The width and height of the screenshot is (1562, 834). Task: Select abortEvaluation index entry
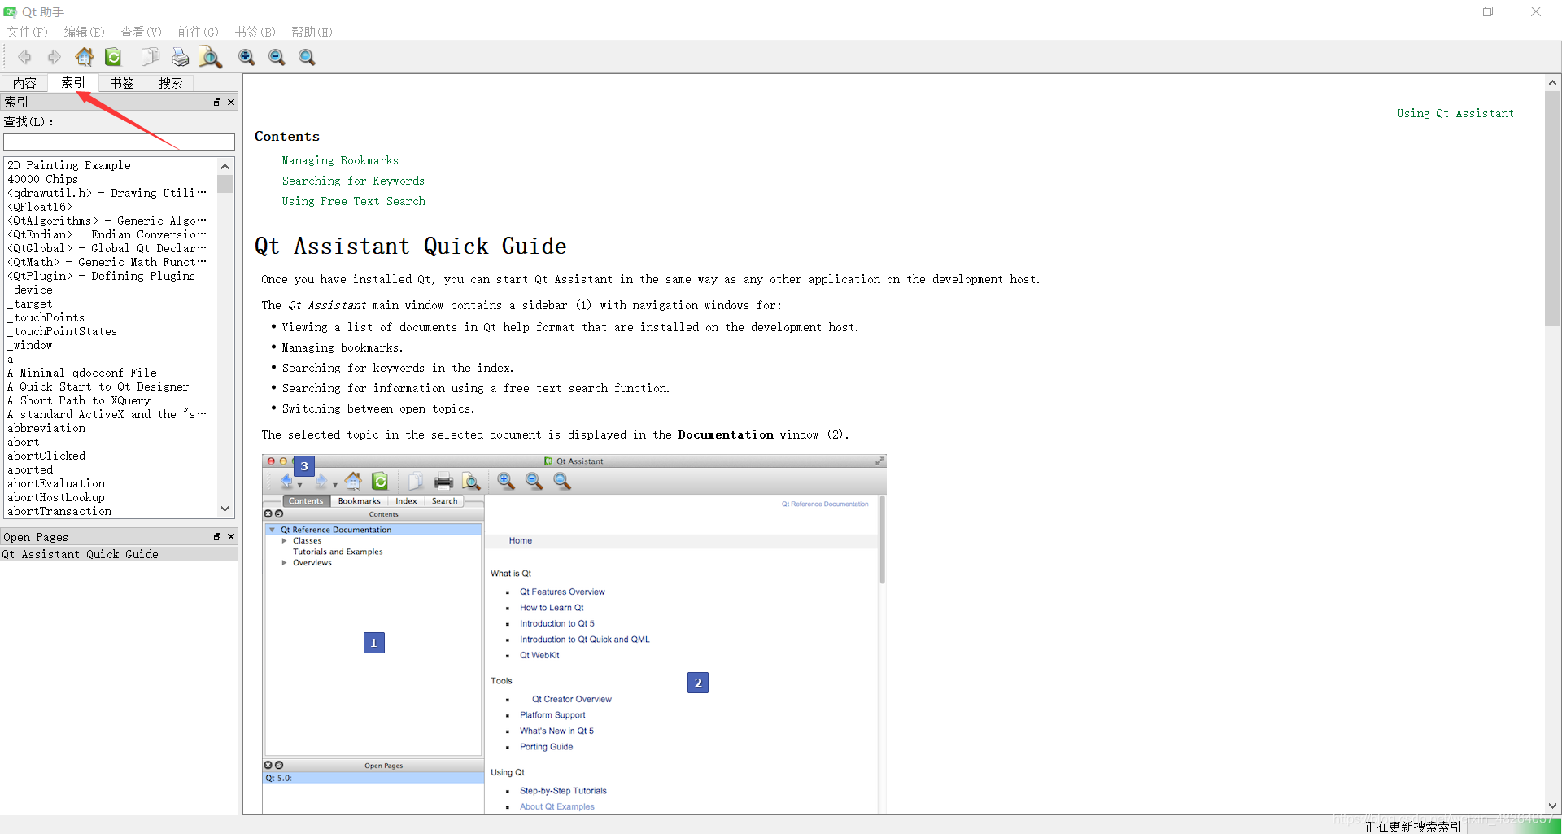(x=56, y=483)
